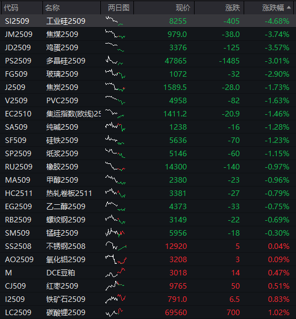
Task: Click the name 橡胶2509
Action: pyautogui.click(x=62, y=167)
